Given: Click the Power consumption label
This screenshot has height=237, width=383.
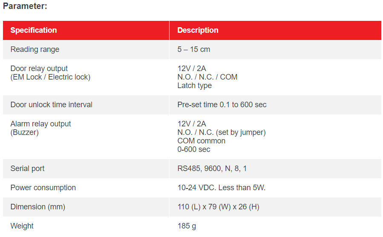Looking at the screenshot, I should [43, 188].
